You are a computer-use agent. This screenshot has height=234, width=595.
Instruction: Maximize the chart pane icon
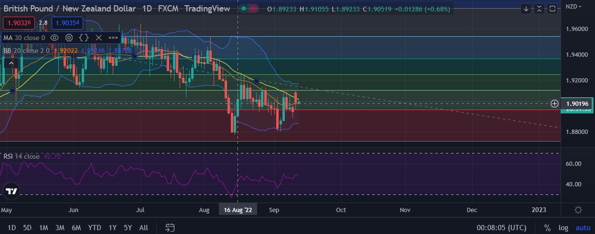point(552,9)
